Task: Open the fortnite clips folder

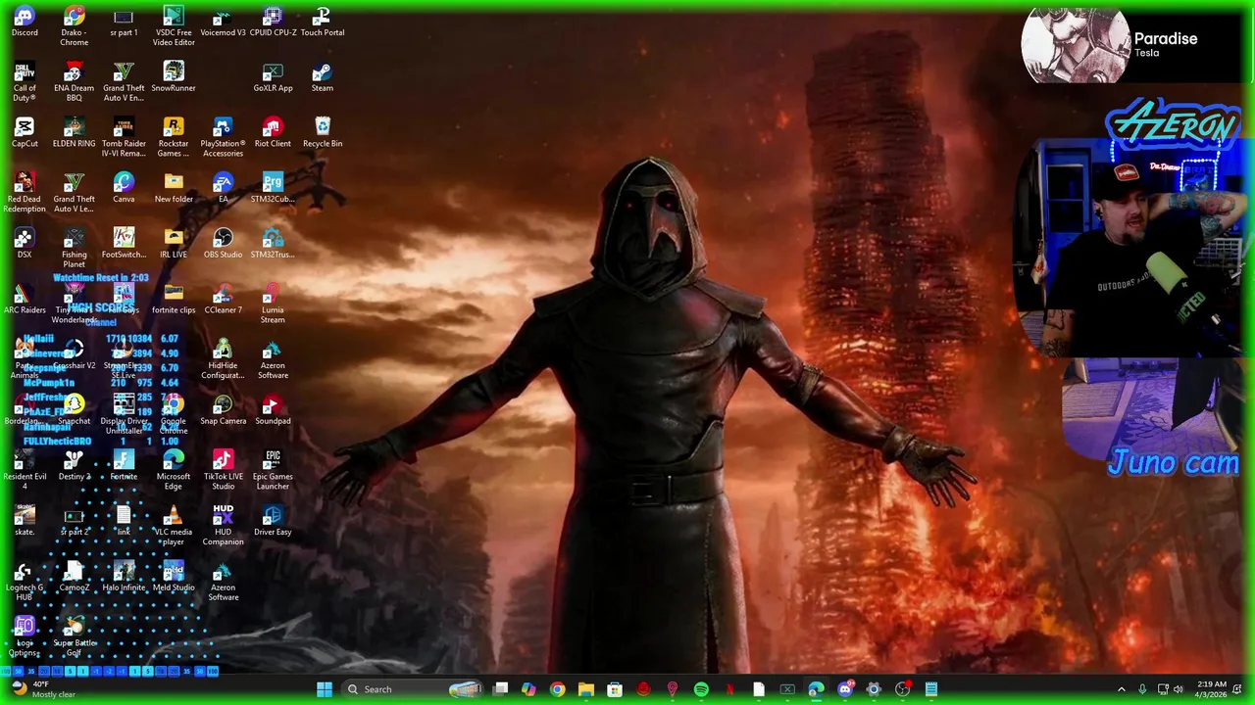Action: tap(174, 300)
